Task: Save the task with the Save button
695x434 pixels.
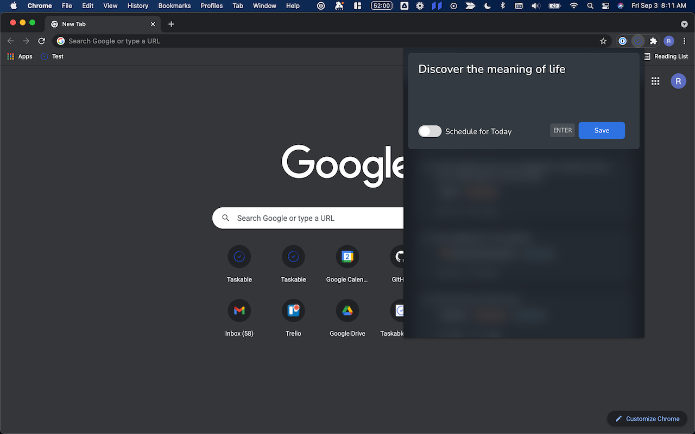Action: pyautogui.click(x=602, y=130)
